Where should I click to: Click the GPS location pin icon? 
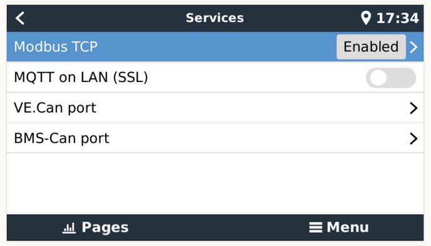(x=366, y=18)
